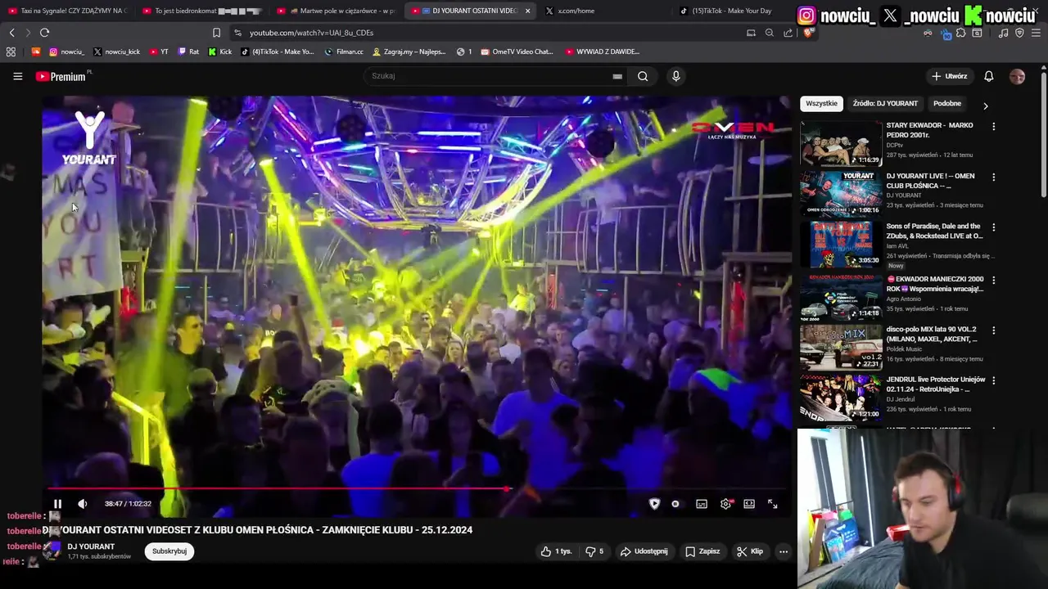Open the account avatar menu

pos(1017,76)
